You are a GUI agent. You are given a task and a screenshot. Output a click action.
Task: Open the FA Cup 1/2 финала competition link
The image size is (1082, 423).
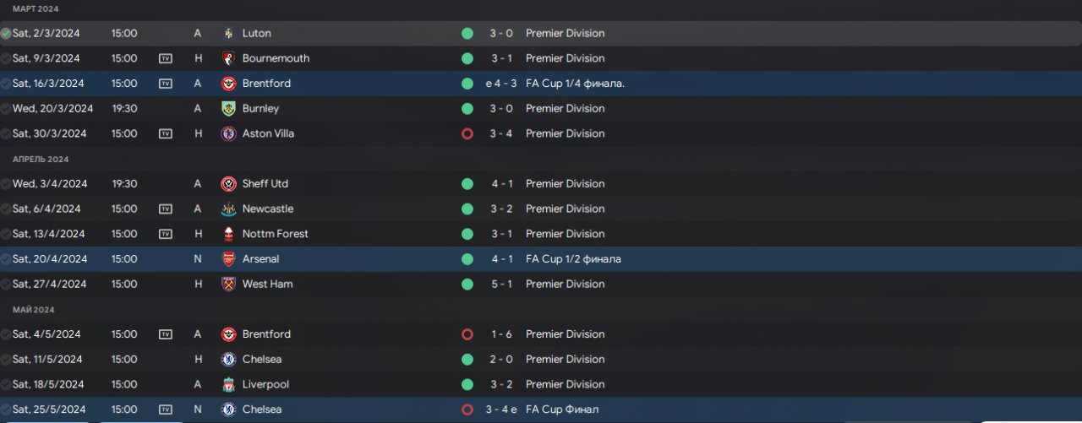point(573,259)
